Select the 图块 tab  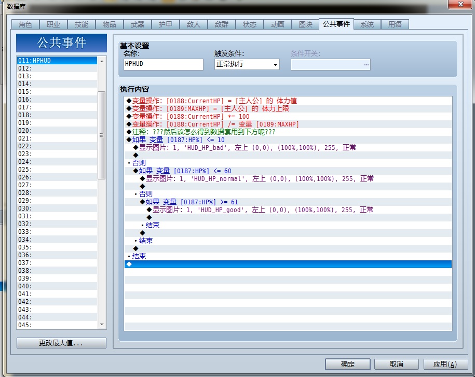pos(305,24)
